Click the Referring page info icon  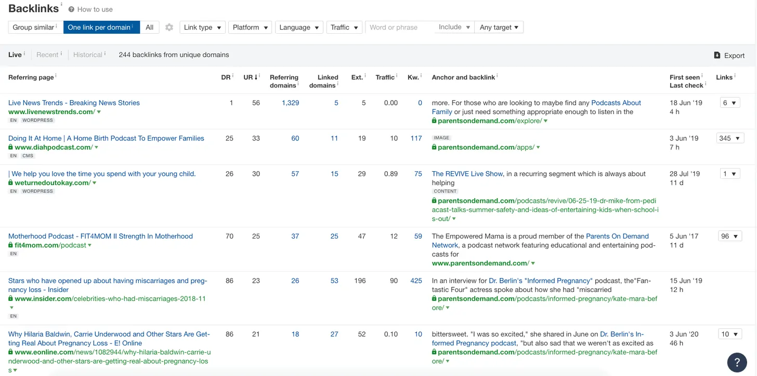pyautogui.click(x=56, y=76)
